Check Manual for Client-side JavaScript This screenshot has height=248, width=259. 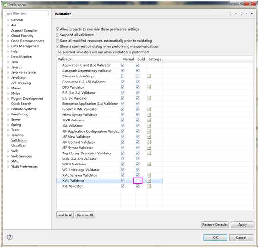(123, 76)
